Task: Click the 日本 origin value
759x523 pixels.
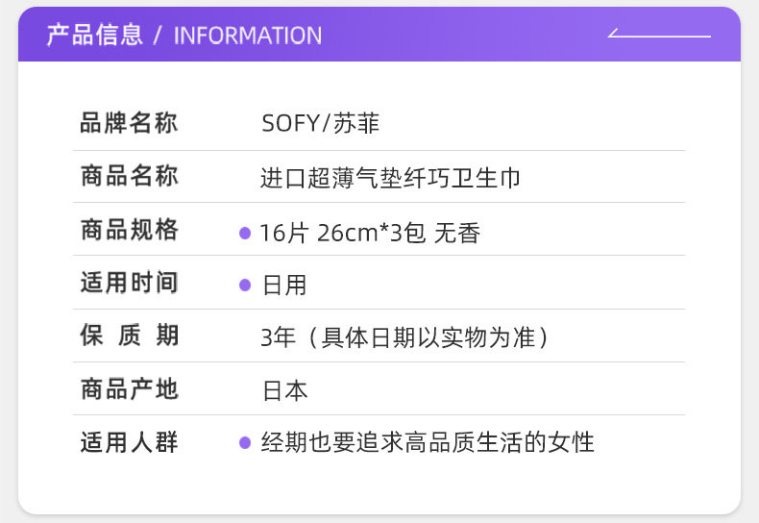Action: [x=284, y=391]
